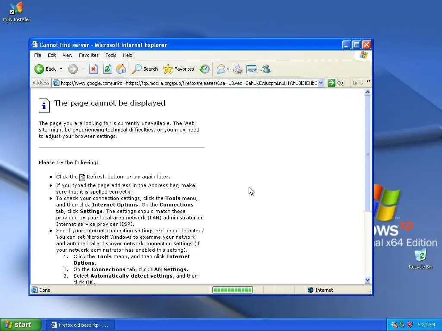
Task: Open the Help menu
Action: (x=127, y=55)
